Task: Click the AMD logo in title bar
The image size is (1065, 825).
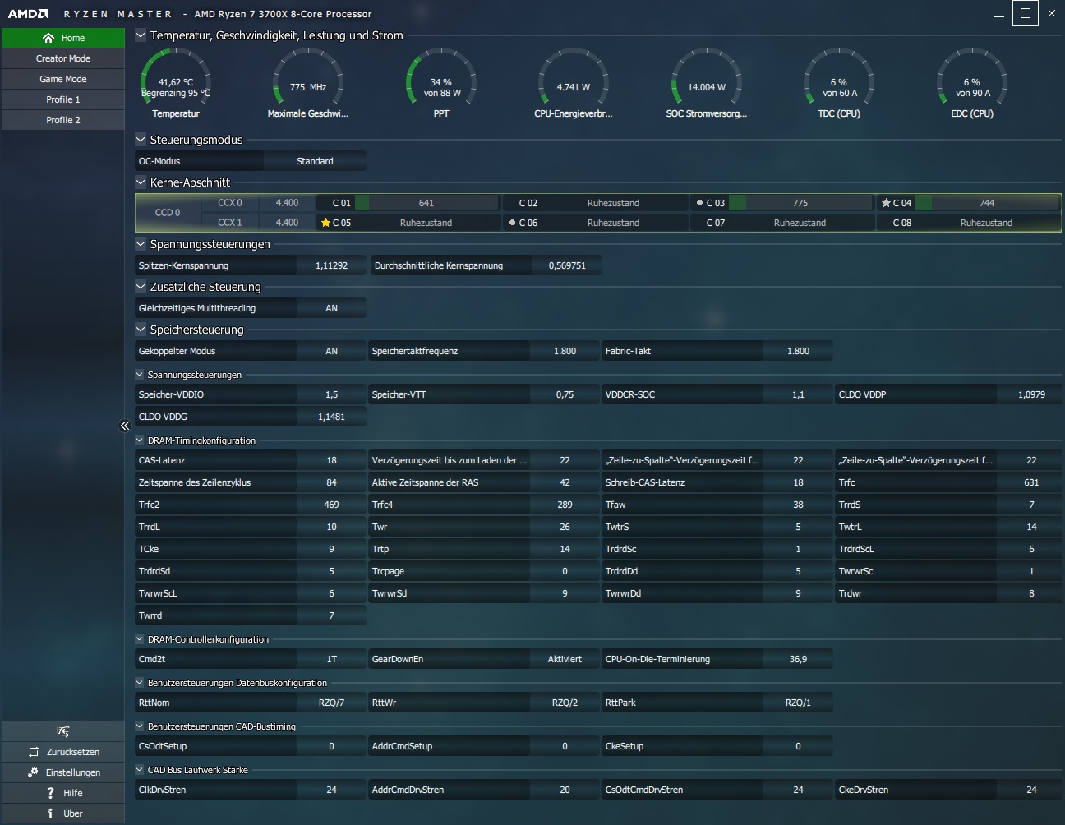Action: click(28, 14)
